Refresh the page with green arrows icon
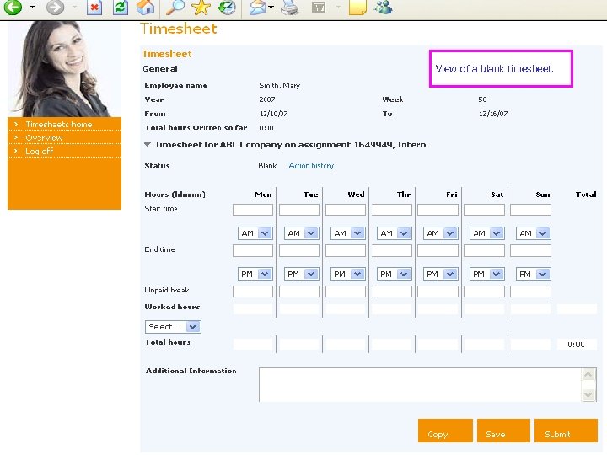The image size is (607, 455). tap(121, 8)
